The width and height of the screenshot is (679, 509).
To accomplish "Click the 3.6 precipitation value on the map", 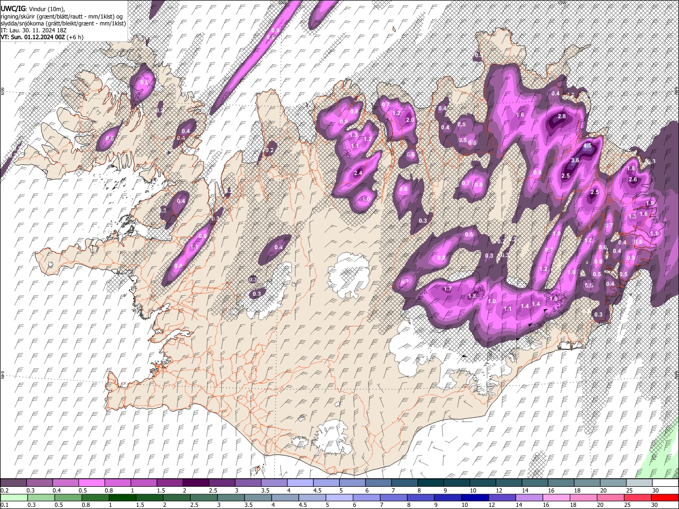I will pos(575,160).
